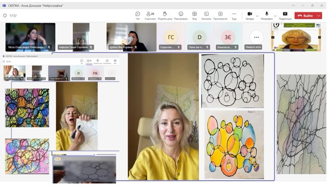
Task: Raise your hand in meeting
Action: point(165,16)
